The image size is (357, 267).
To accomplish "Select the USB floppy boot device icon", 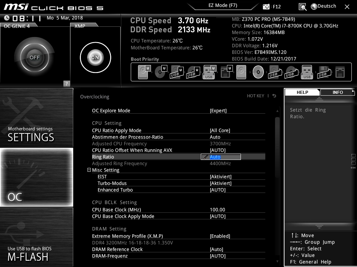I will [324, 72].
